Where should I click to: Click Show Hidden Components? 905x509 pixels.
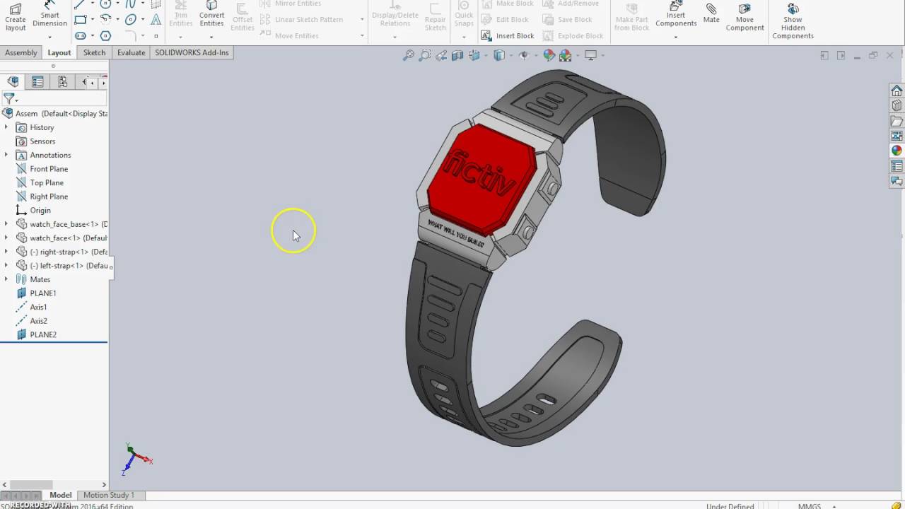point(793,21)
